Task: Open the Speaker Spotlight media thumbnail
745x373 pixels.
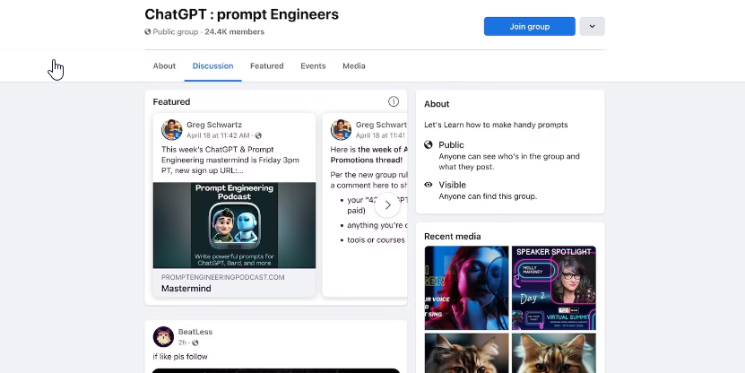Action: click(x=553, y=288)
